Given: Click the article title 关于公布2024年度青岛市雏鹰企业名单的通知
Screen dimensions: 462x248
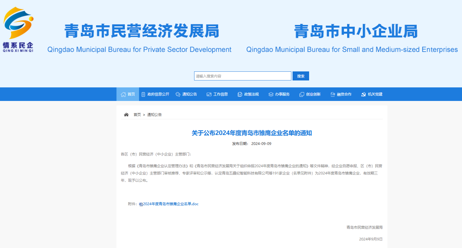Looking at the screenshot, I should point(252,133).
